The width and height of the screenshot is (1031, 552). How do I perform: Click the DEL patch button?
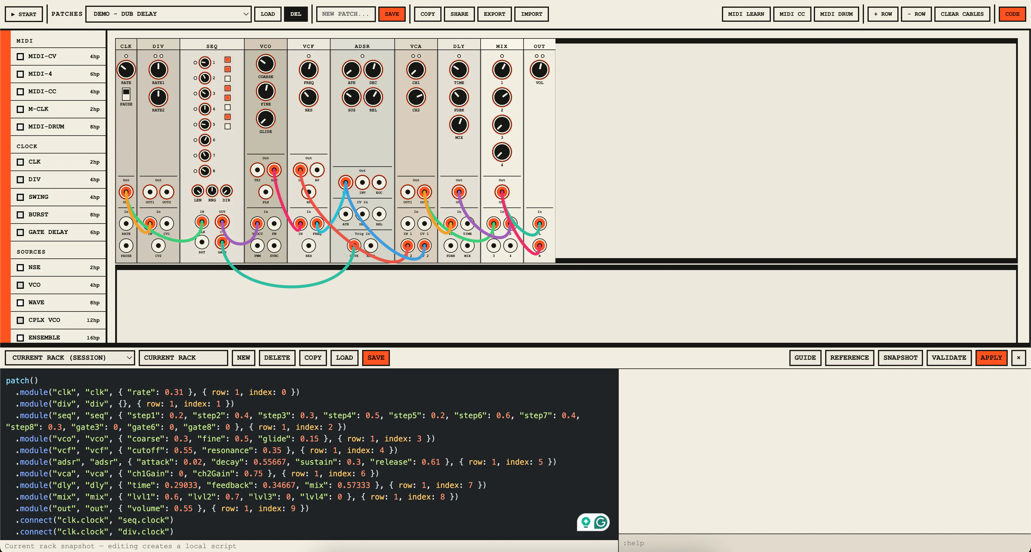coord(296,14)
